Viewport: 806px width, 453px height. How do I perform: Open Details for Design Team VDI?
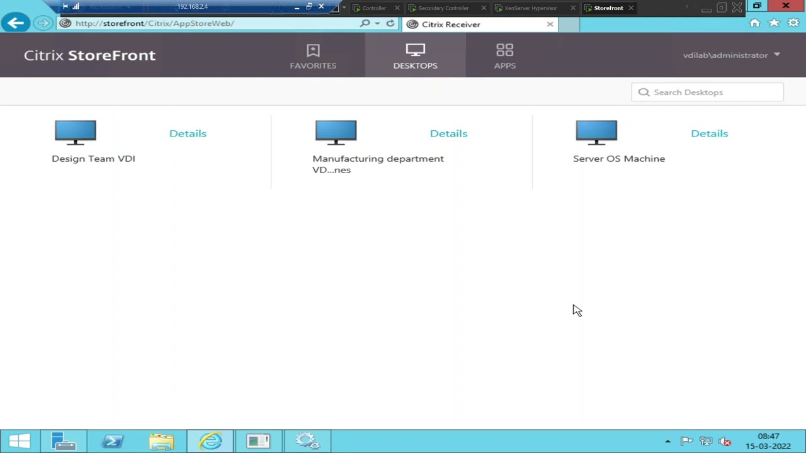pyautogui.click(x=188, y=133)
